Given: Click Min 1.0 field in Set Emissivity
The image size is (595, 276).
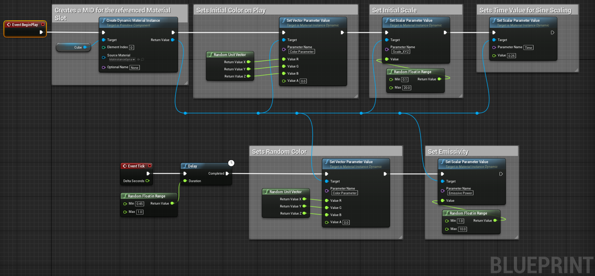Looking at the screenshot, I should click(461, 221).
